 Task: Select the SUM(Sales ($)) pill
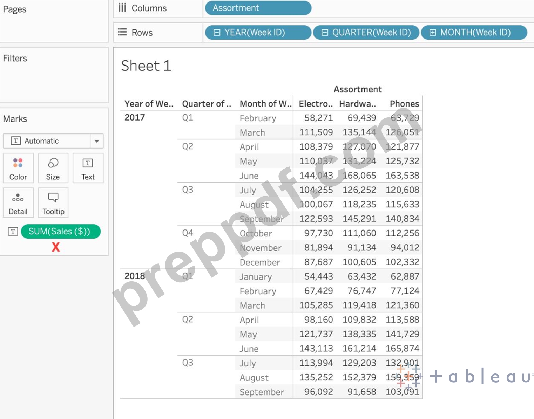(x=61, y=231)
